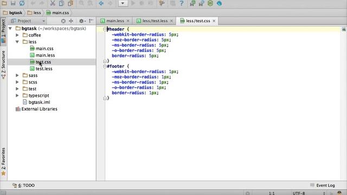
Task: Click Collapse All icon in Project panel
Action: [71, 21]
